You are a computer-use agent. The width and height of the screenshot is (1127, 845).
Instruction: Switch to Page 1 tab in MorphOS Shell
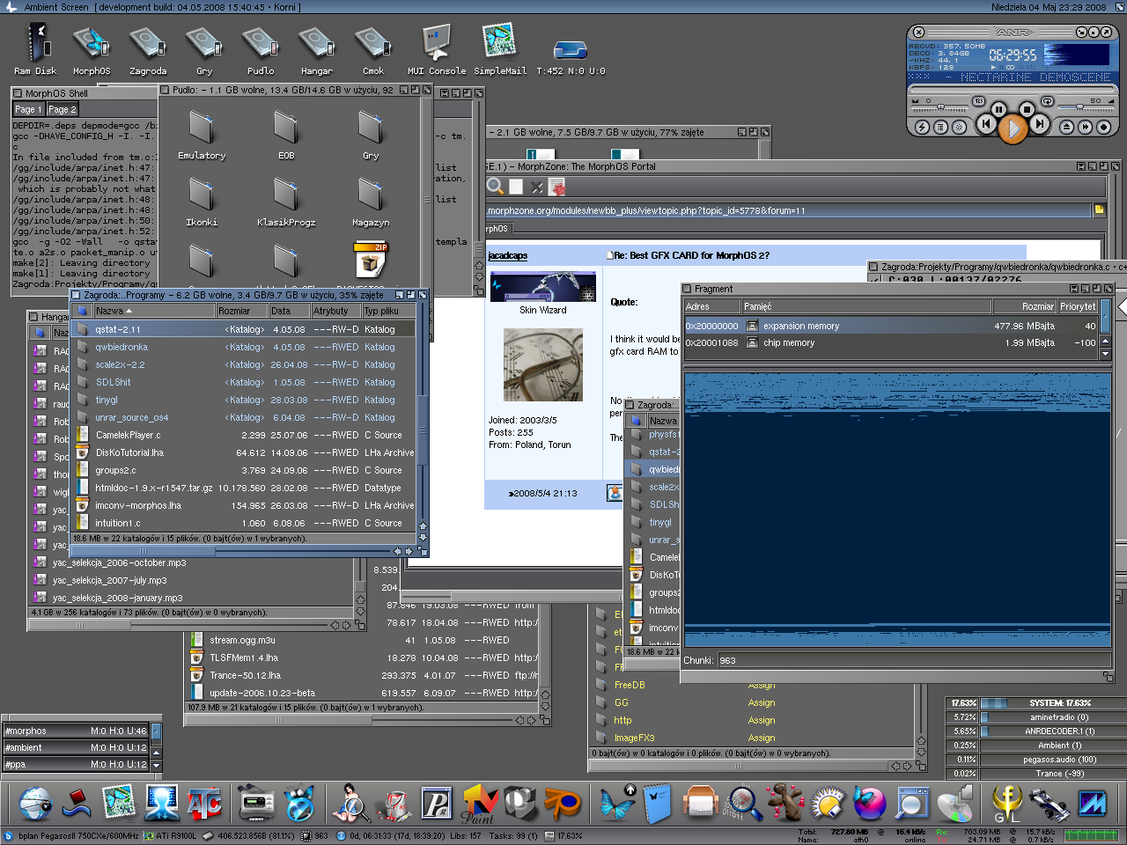pyautogui.click(x=29, y=109)
